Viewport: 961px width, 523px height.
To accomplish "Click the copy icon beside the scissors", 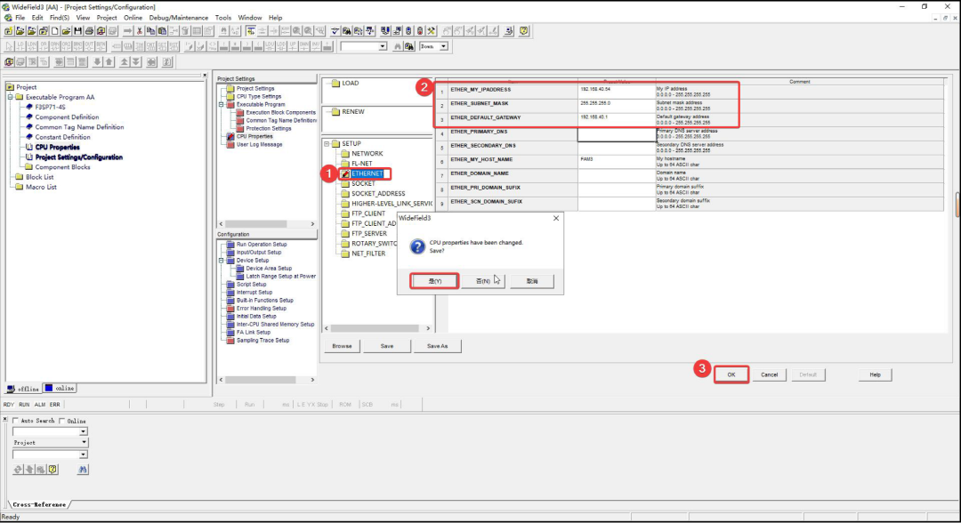I will click(150, 30).
